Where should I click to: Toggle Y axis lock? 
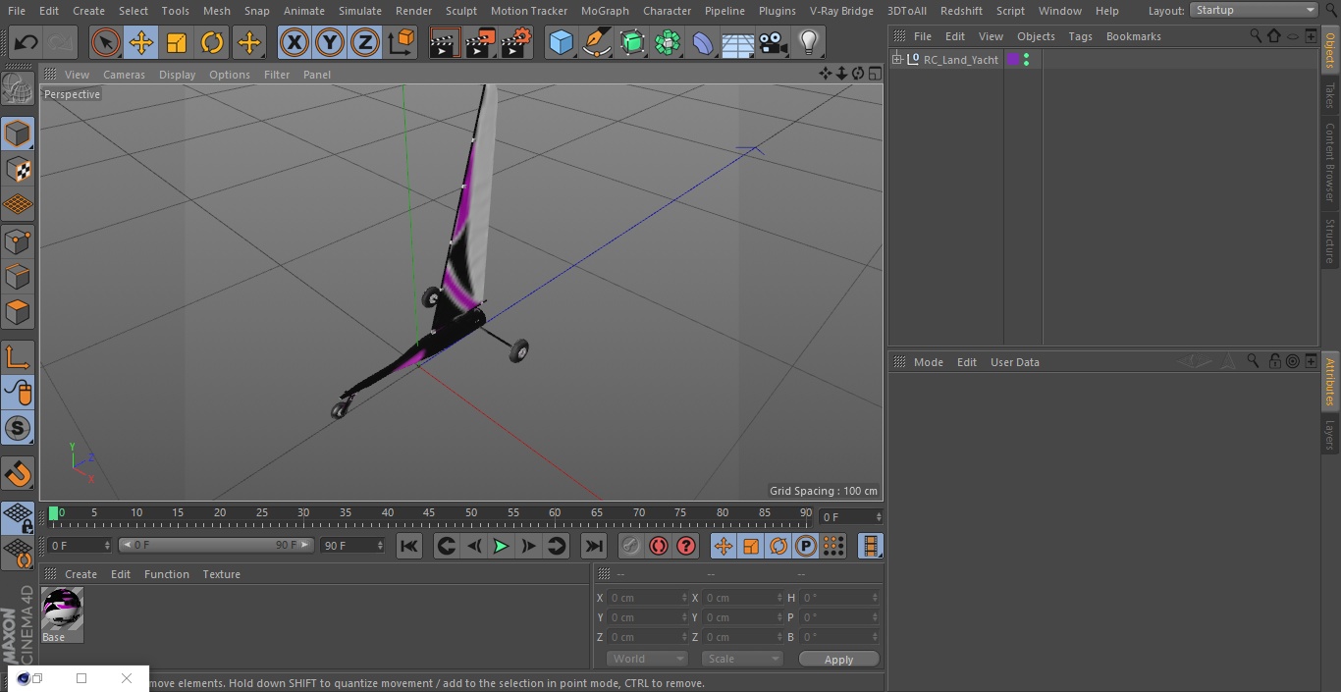(330, 42)
